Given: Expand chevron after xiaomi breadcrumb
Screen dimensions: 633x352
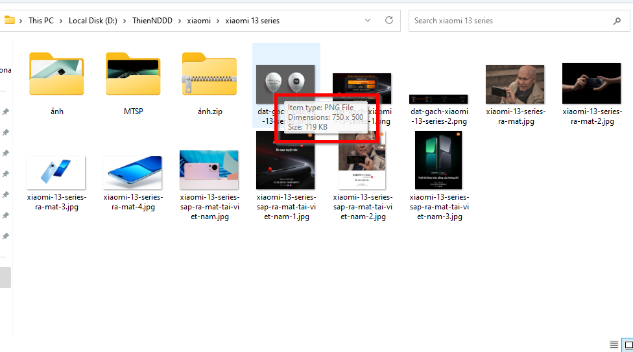Looking at the screenshot, I should [x=218, y=21].
